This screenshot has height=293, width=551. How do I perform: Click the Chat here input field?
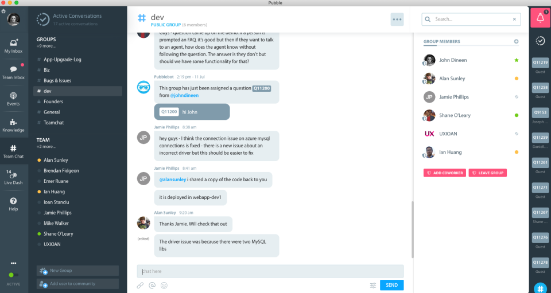pos(270,271)
